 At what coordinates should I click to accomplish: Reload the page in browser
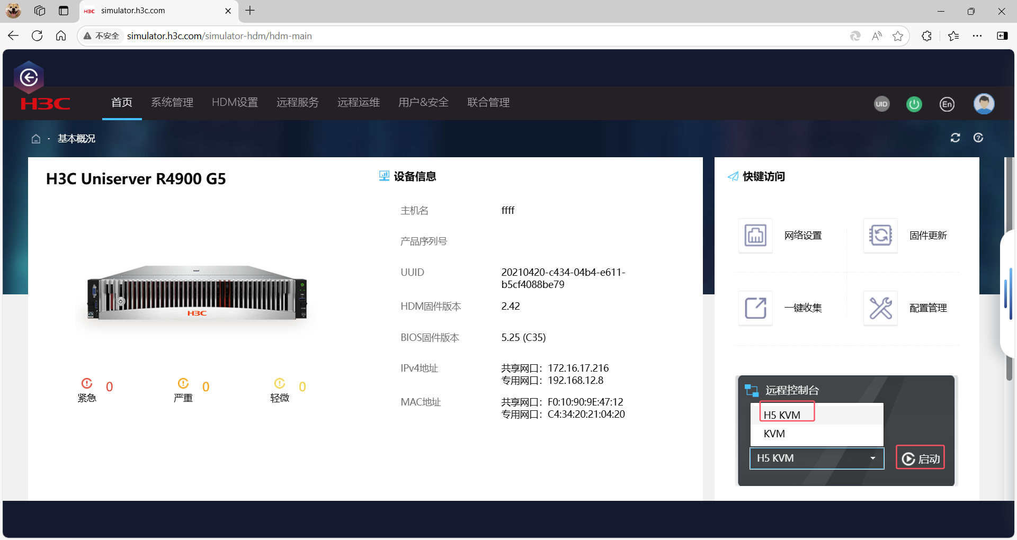click(37, 36)
